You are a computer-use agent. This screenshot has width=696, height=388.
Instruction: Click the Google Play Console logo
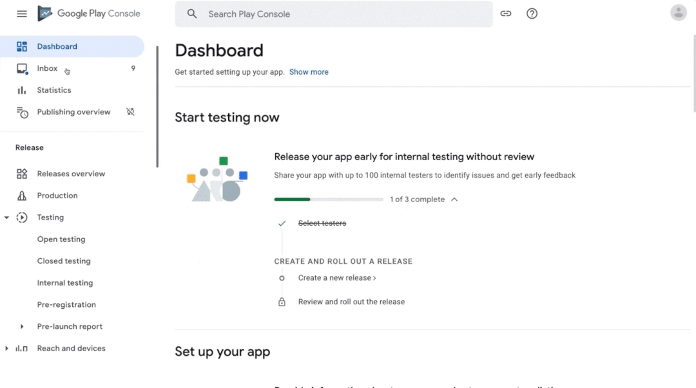(x=89, y=14)
